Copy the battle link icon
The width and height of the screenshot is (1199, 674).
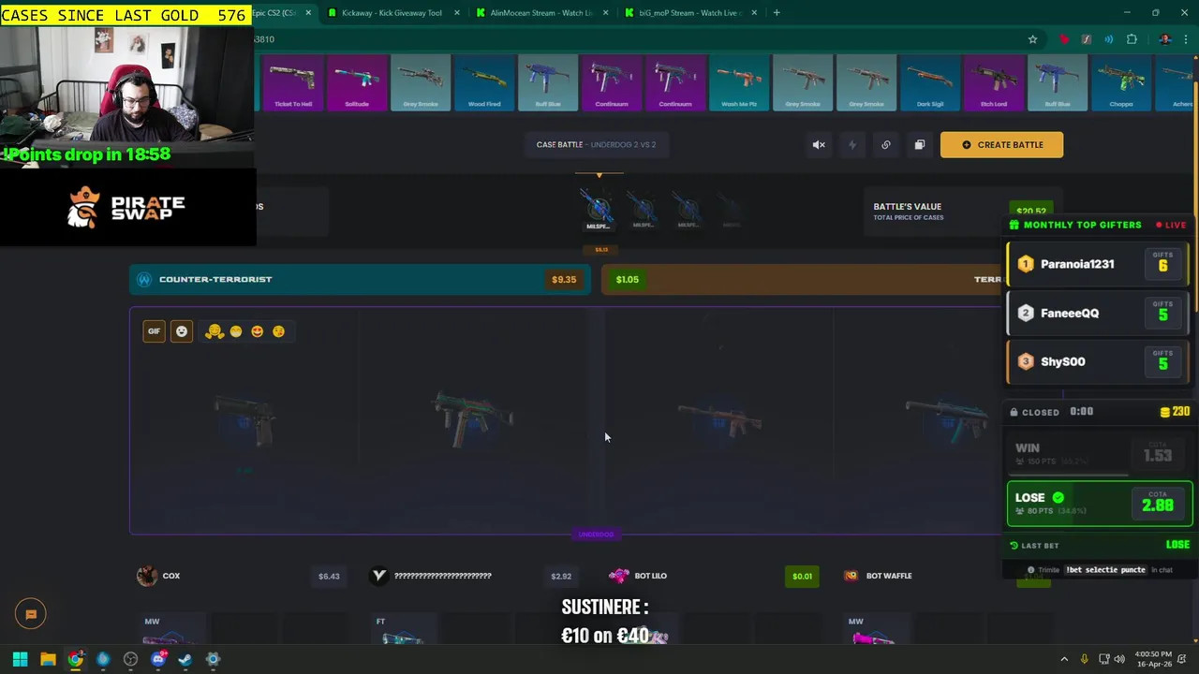[x=886, y=145]
